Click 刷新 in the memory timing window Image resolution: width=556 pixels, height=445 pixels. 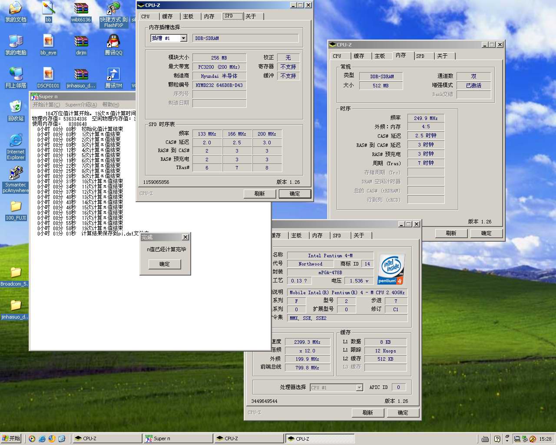(451, 233)
